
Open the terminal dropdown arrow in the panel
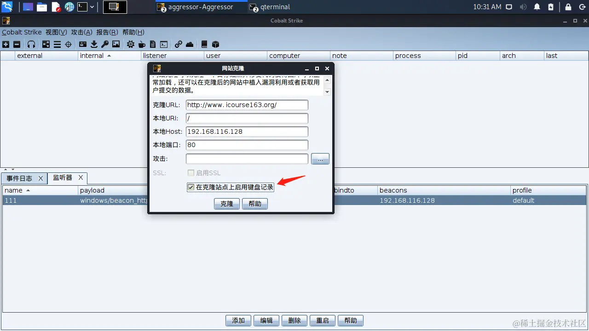click(92, 7)
